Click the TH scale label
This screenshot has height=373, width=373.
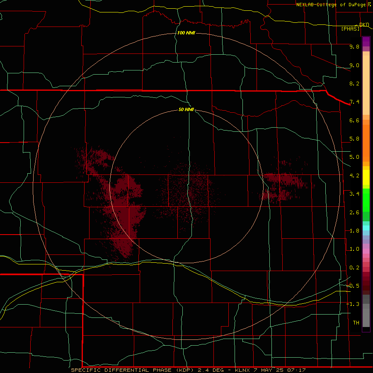click(356, 323)
